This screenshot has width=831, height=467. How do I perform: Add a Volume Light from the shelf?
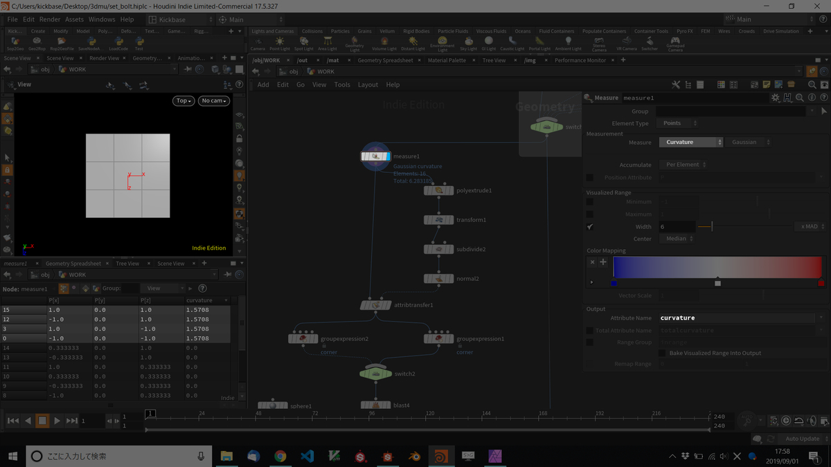[384, 44]
